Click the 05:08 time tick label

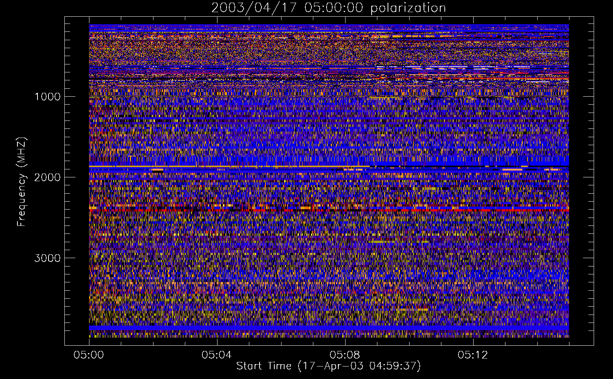[x=345, y=355]
